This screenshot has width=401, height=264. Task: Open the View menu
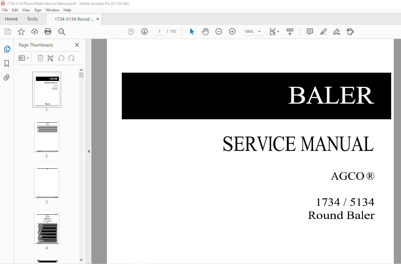[26, 10]
